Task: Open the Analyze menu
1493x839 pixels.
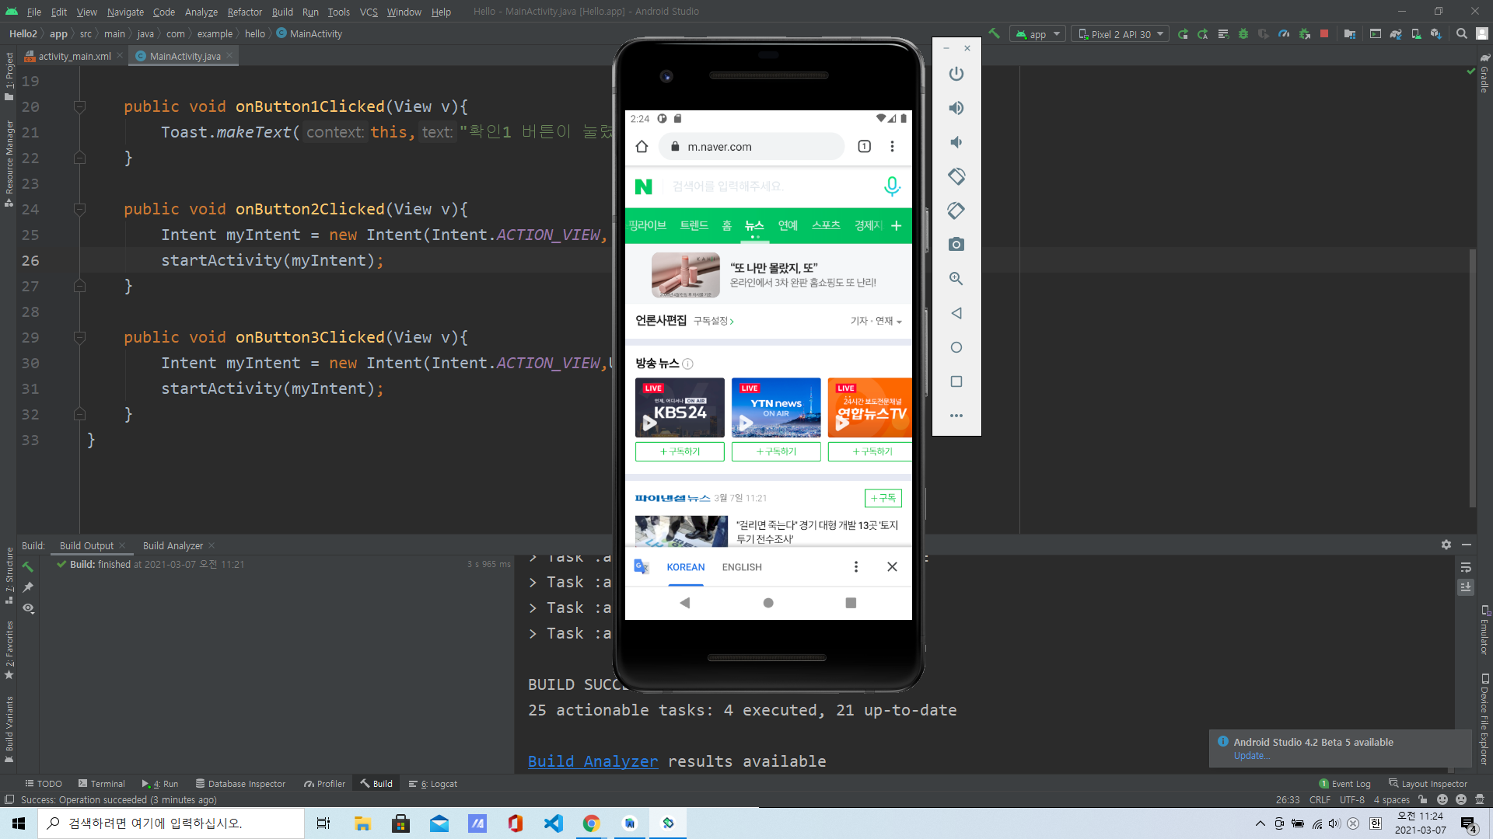Action: 201,12
